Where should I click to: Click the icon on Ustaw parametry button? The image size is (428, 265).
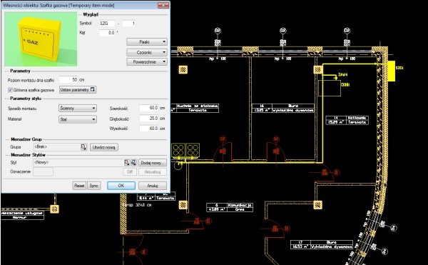click(x=93, y=89)
